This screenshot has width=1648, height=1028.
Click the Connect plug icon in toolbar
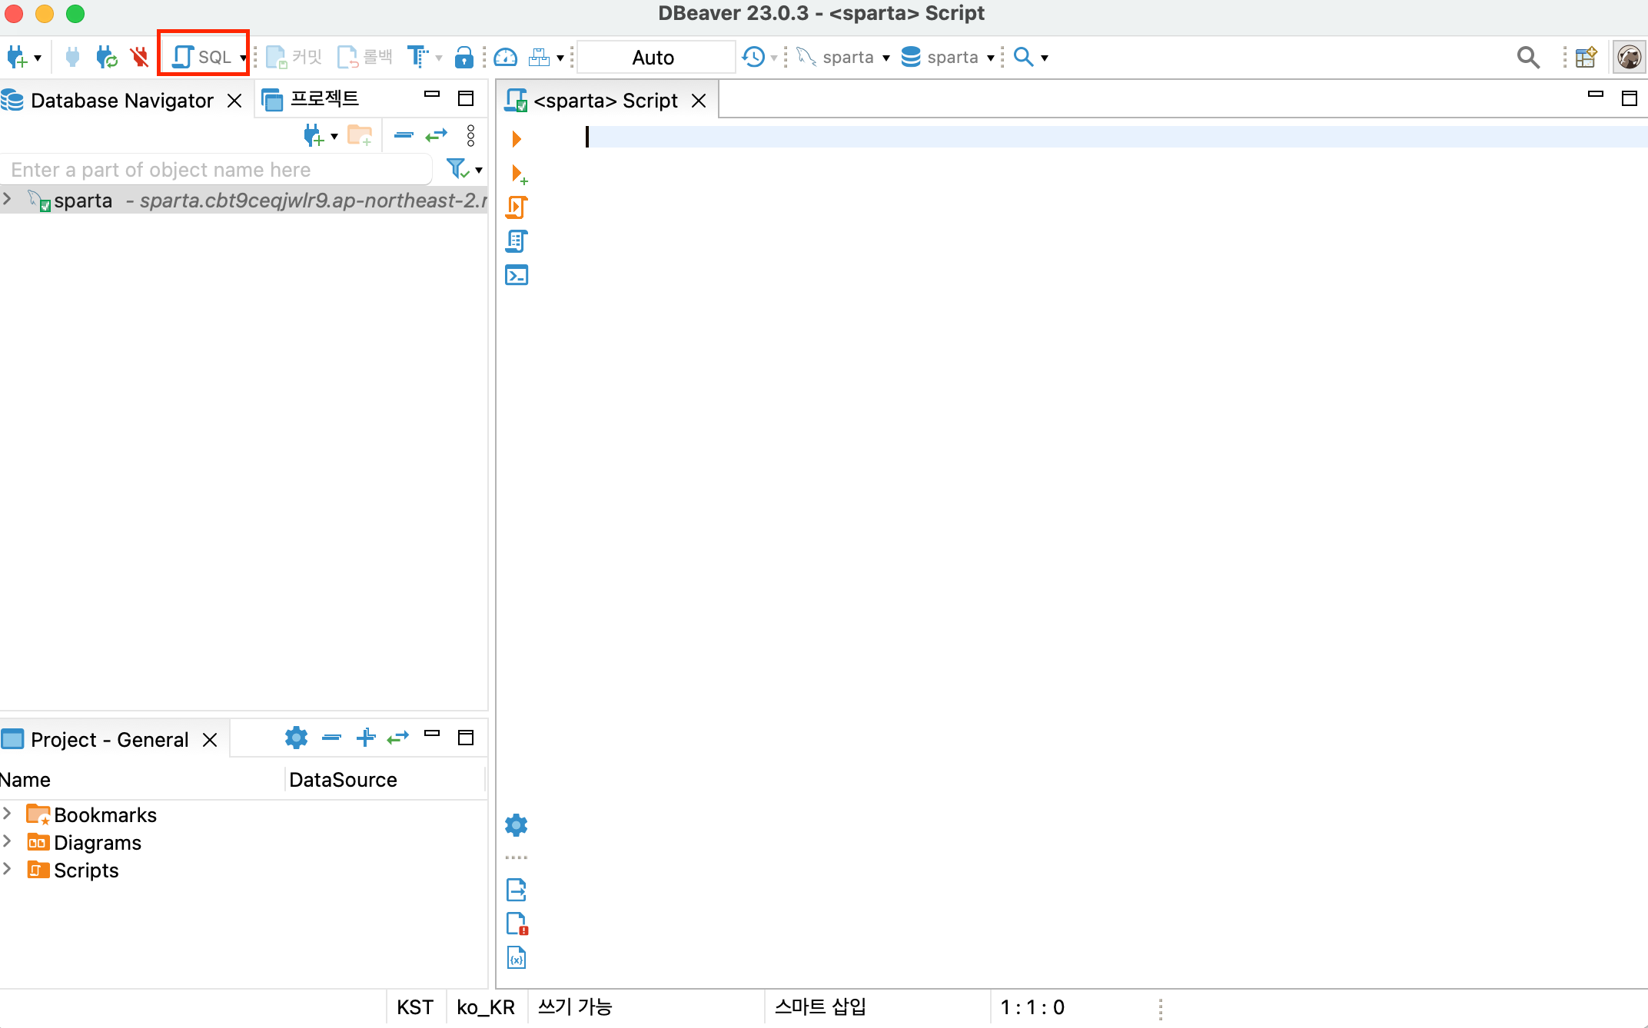[72, 57]
